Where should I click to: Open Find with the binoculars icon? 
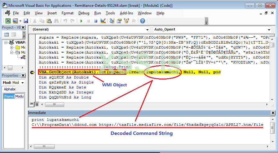tap(56, 21)
